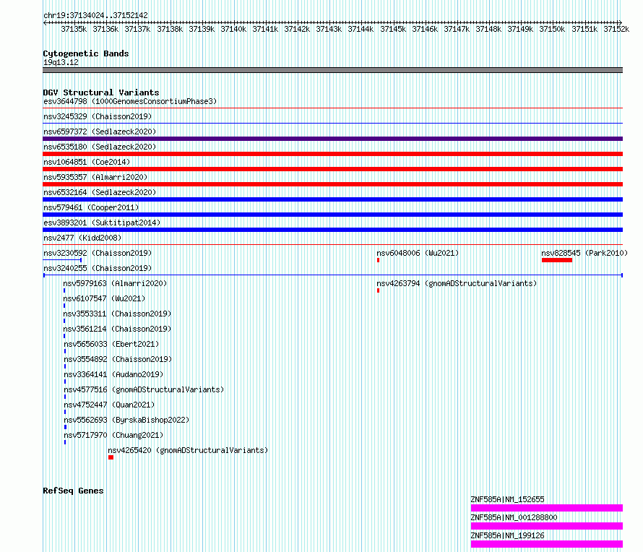Click the red nsv6048006 variant marker
The width and height of the screenshot is (643, 552).
(378, 260)
